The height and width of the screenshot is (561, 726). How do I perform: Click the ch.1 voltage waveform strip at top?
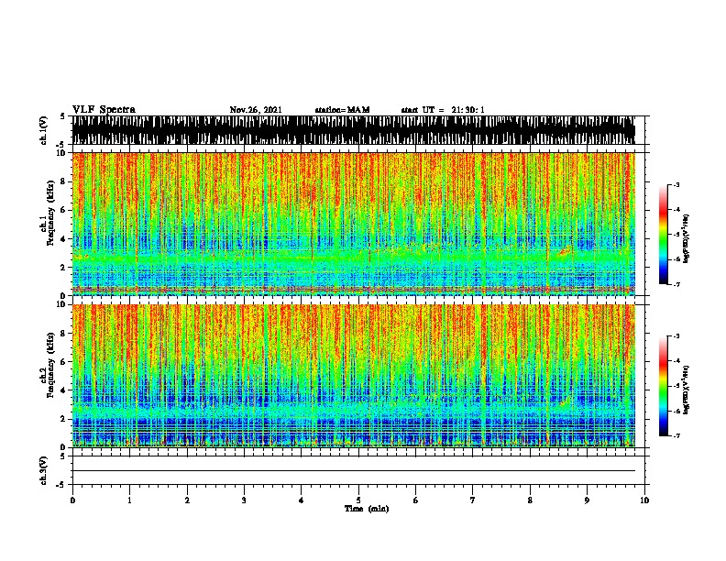point(353,130)
